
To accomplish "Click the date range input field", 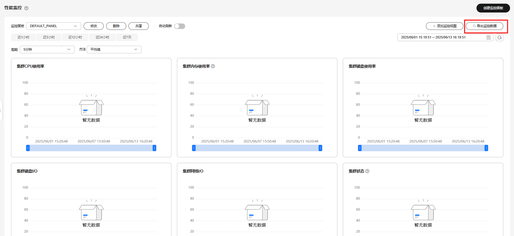I will click(445, 38).
